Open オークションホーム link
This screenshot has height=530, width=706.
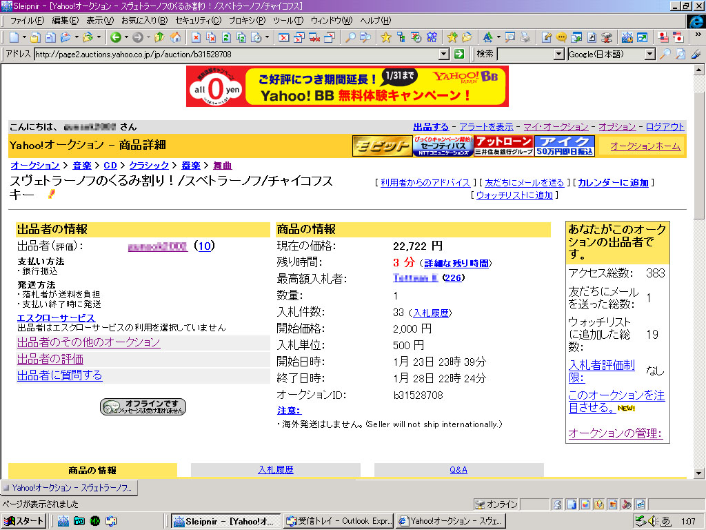645,146
